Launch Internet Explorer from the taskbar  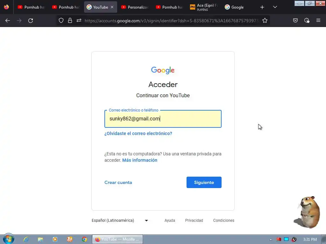tap(25, 239)
